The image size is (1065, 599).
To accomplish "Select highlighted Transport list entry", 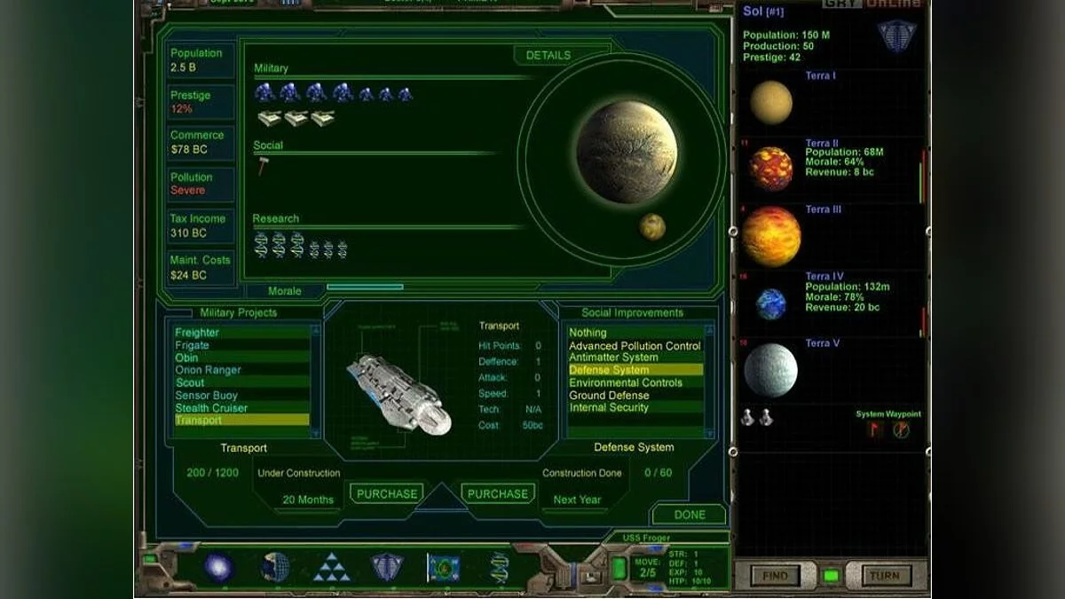I will click(242, 420).
